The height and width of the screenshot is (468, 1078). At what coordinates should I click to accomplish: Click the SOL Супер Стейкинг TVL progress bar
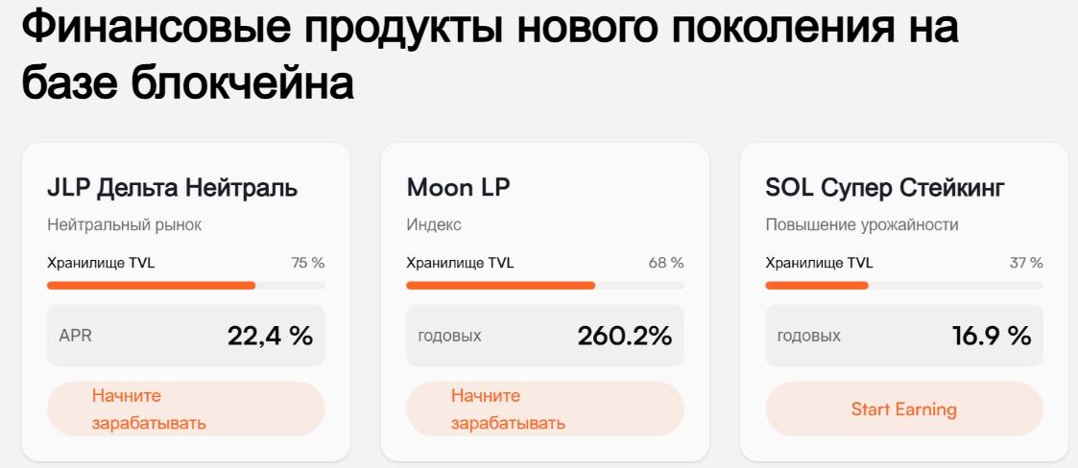903,285
